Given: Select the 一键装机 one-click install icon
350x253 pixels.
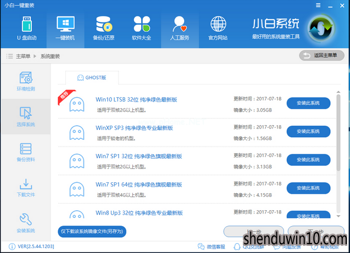Looking at the screenshot, I should click(65, 29).
